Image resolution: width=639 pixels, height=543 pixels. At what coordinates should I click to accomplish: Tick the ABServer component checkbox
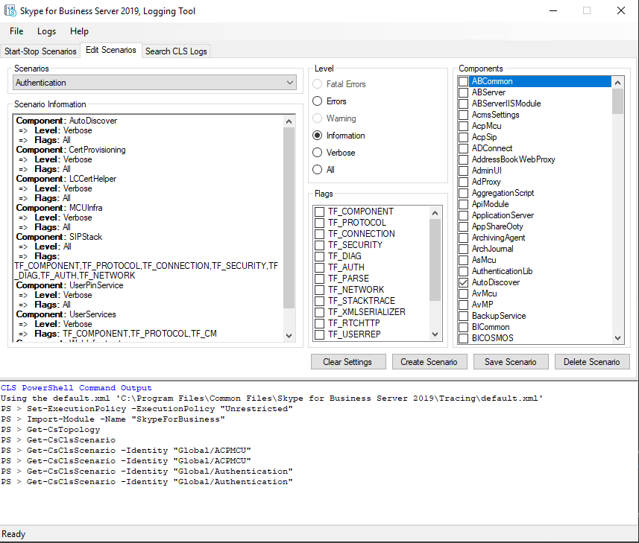tap(463, 92)
